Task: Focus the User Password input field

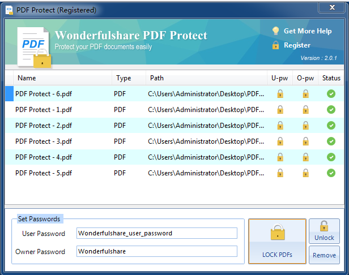Action: [156, 233]
